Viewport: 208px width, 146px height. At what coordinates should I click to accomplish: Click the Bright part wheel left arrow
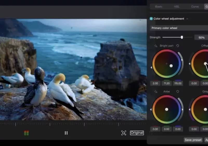(151, 68)
